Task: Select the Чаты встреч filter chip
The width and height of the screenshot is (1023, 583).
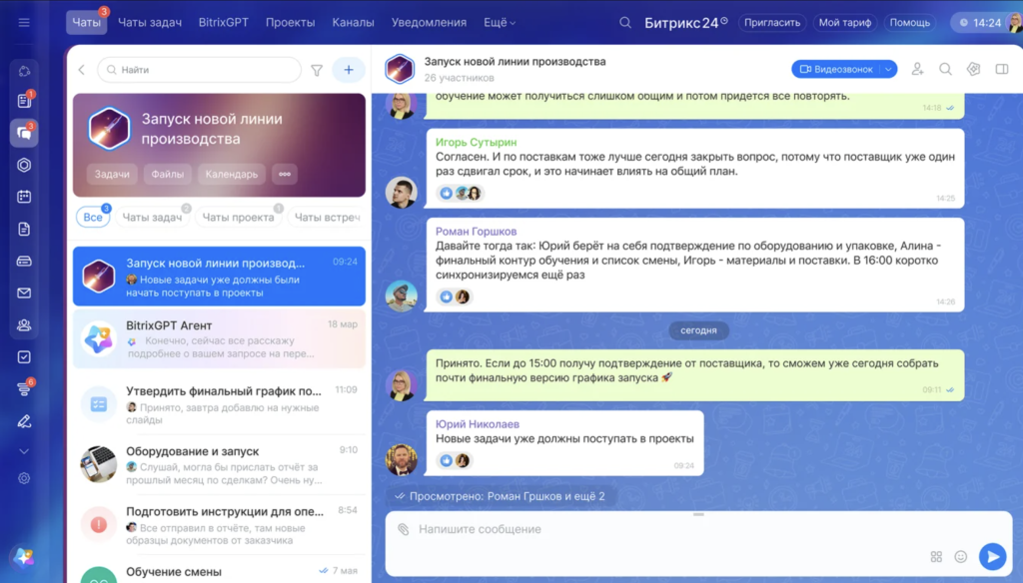Action: click(327, 218)
